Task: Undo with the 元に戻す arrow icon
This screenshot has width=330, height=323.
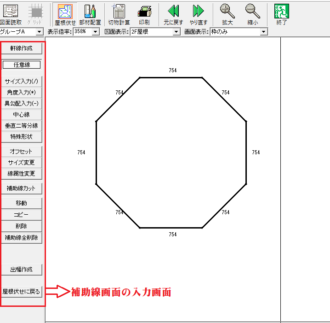Action: point(173,15)
